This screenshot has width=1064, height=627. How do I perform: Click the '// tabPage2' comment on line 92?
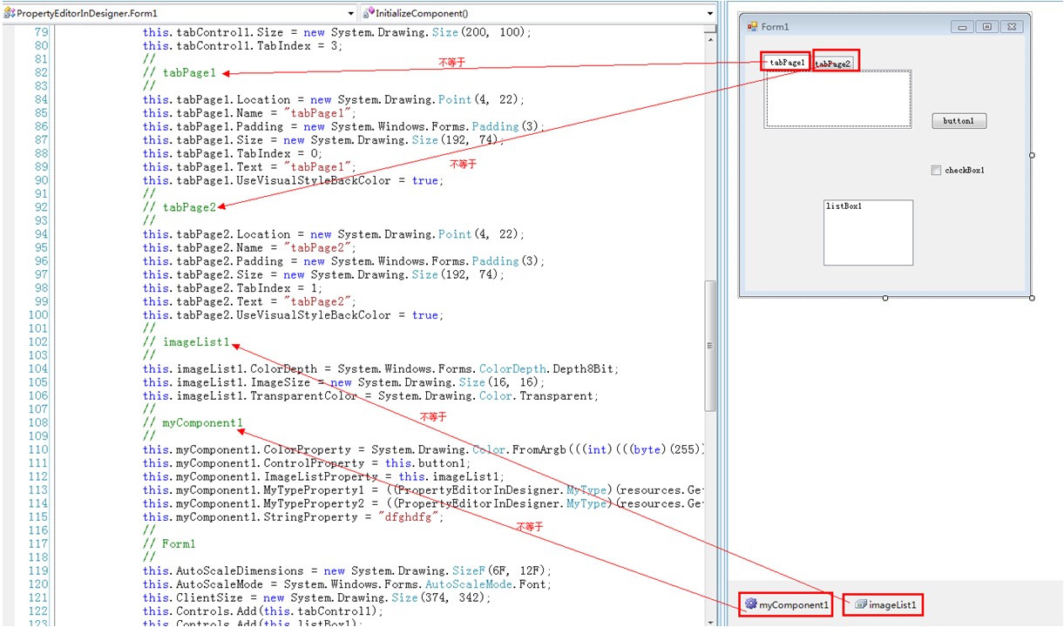click(180, 207)
